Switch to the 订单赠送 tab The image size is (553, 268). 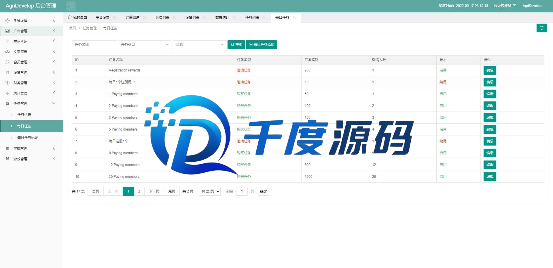[132, 18]
